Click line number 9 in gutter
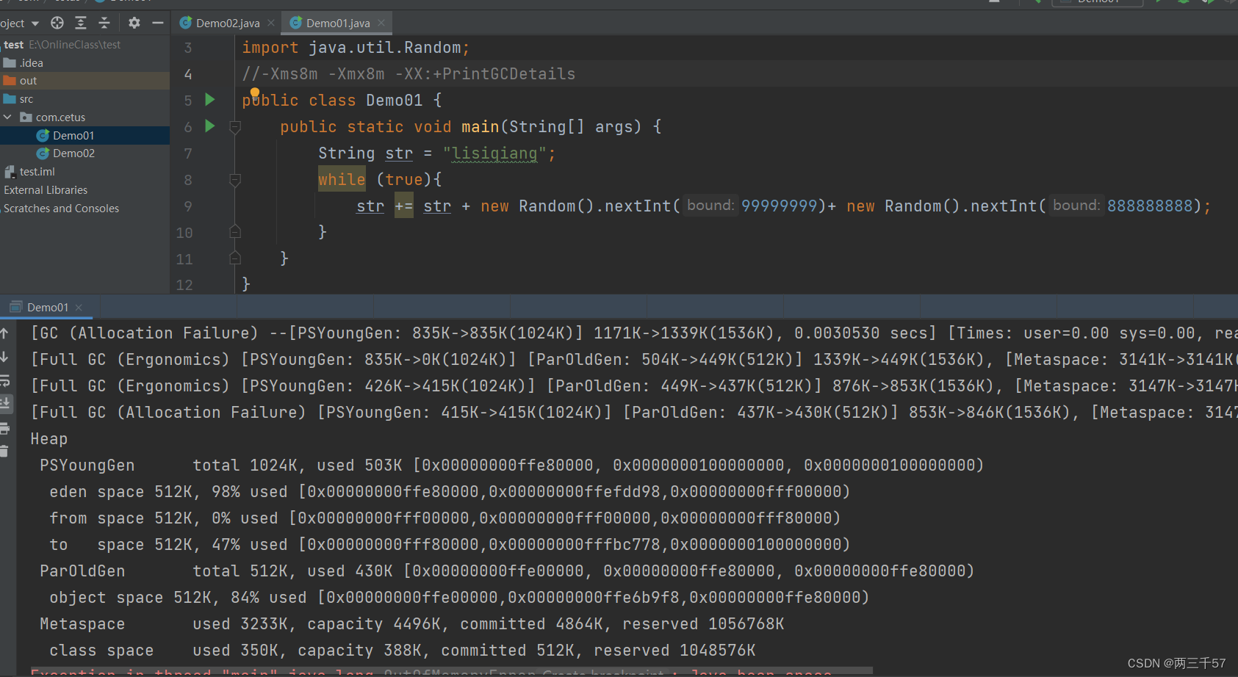The width and height of the screenshot is (1238, 677). point(188,206)
